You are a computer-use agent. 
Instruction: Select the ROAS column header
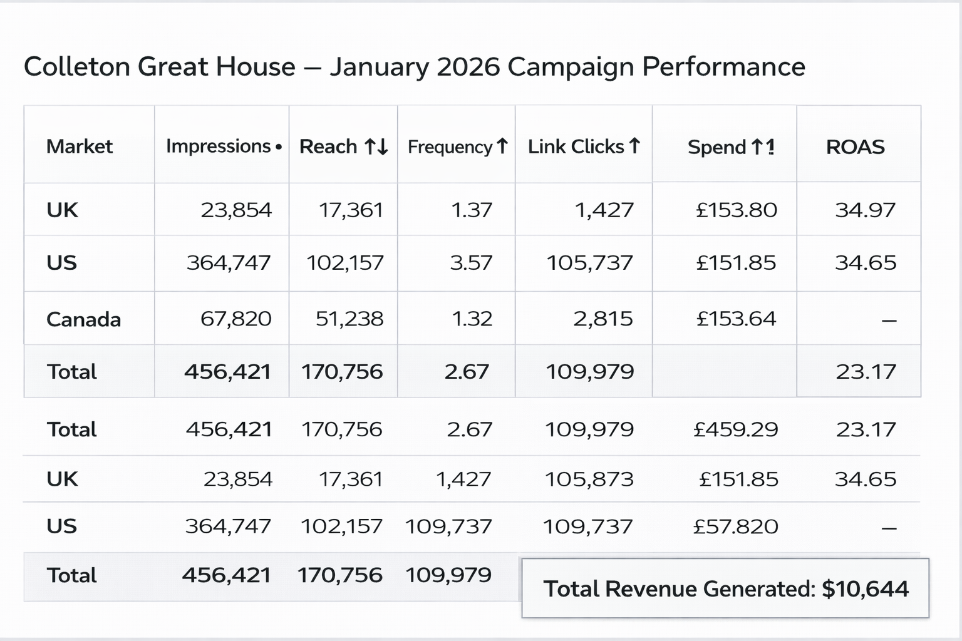click(x=856, y=146)
